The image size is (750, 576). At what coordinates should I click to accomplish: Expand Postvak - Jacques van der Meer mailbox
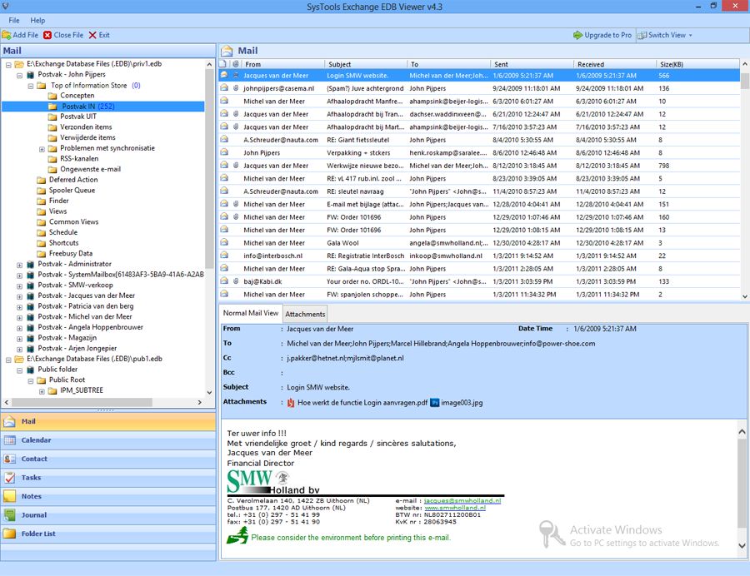click(x=20, y=296)
